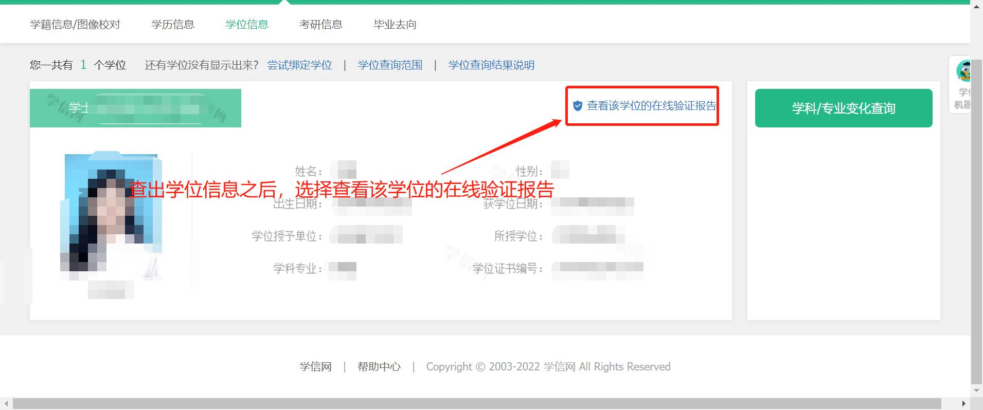Click the vertical scroll down arrow
983x410 pixels.
(x=976, y=391)
